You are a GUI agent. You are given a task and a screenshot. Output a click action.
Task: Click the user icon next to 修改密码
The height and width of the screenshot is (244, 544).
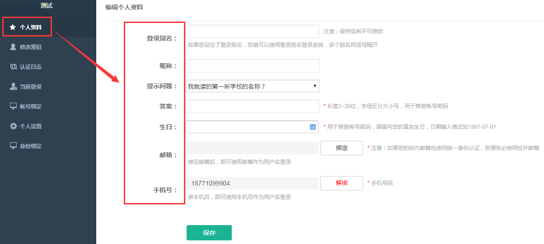coord(13,47)
